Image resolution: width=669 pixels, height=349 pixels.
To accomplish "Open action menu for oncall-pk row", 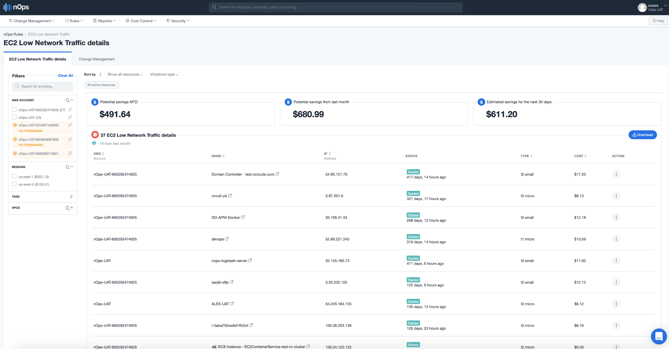I will [x=616, y=196].
